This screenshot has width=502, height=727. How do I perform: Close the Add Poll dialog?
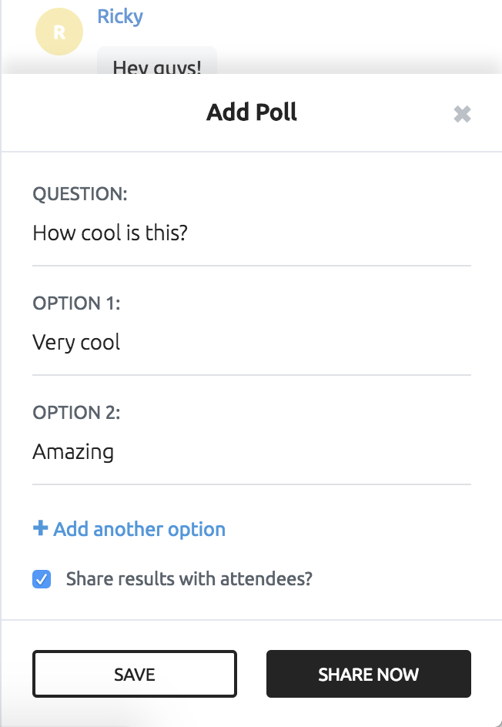(x=462, y=114)
